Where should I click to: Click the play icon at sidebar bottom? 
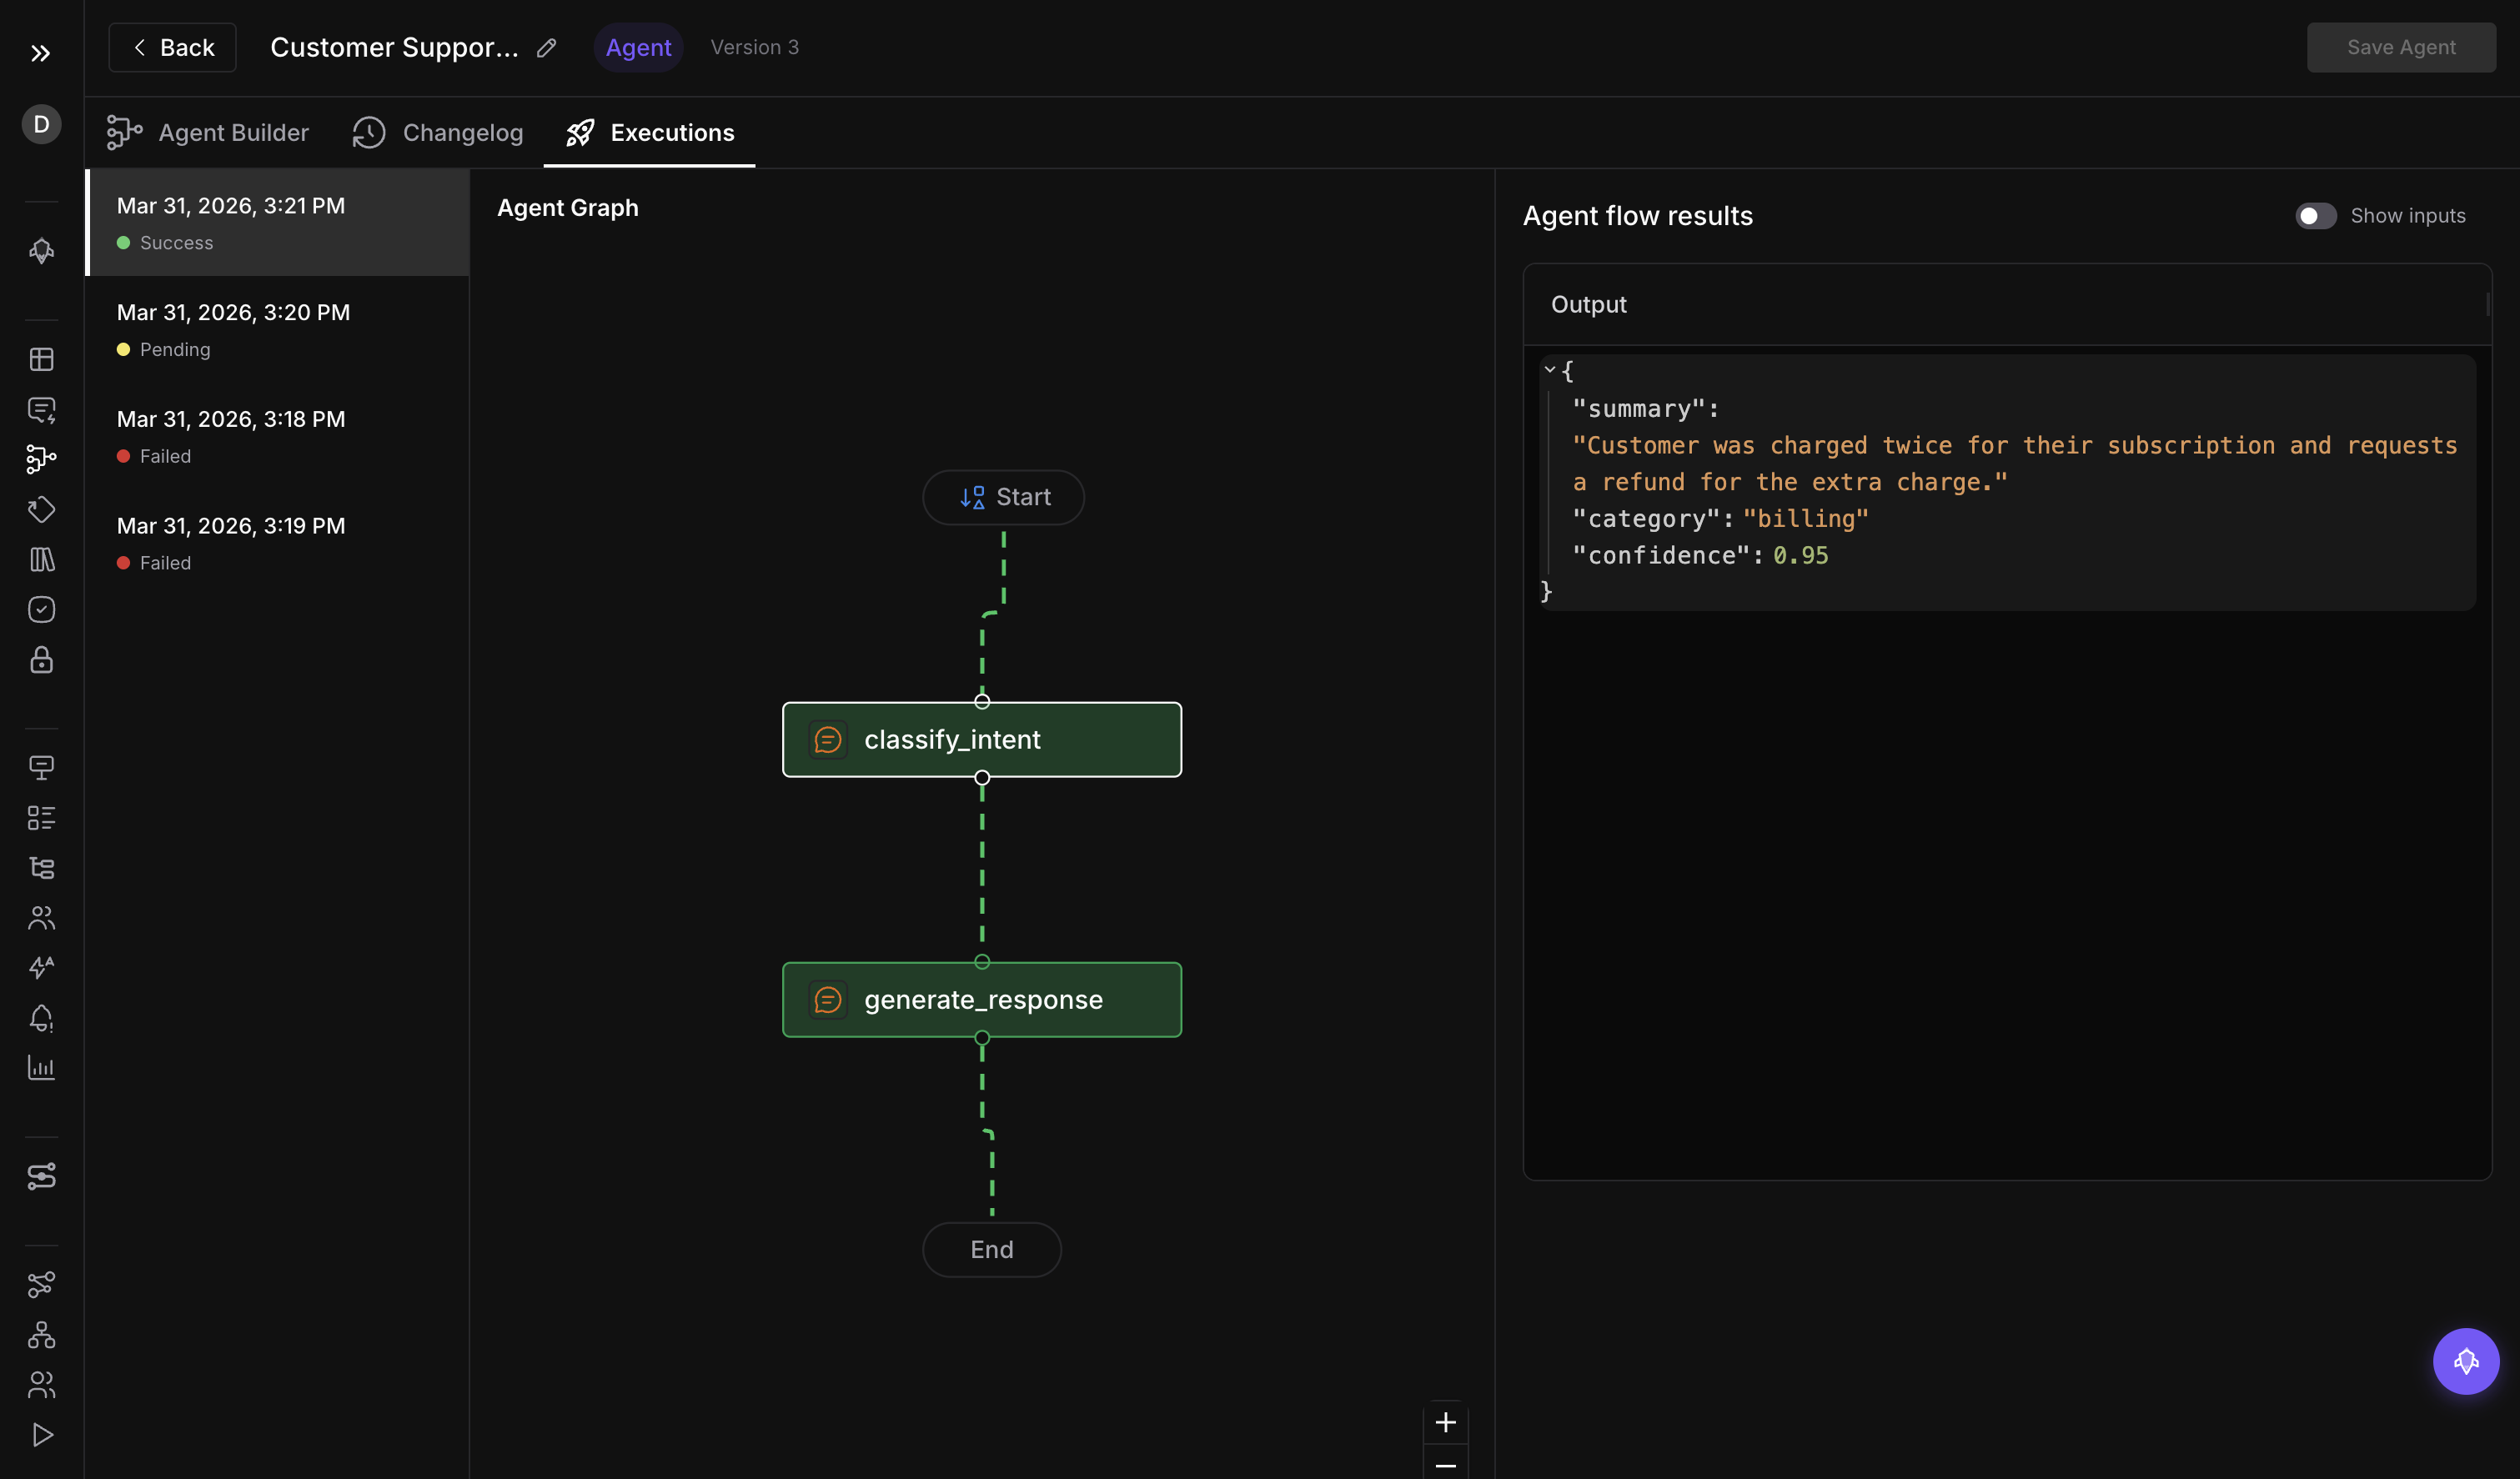click(41, 1434)
